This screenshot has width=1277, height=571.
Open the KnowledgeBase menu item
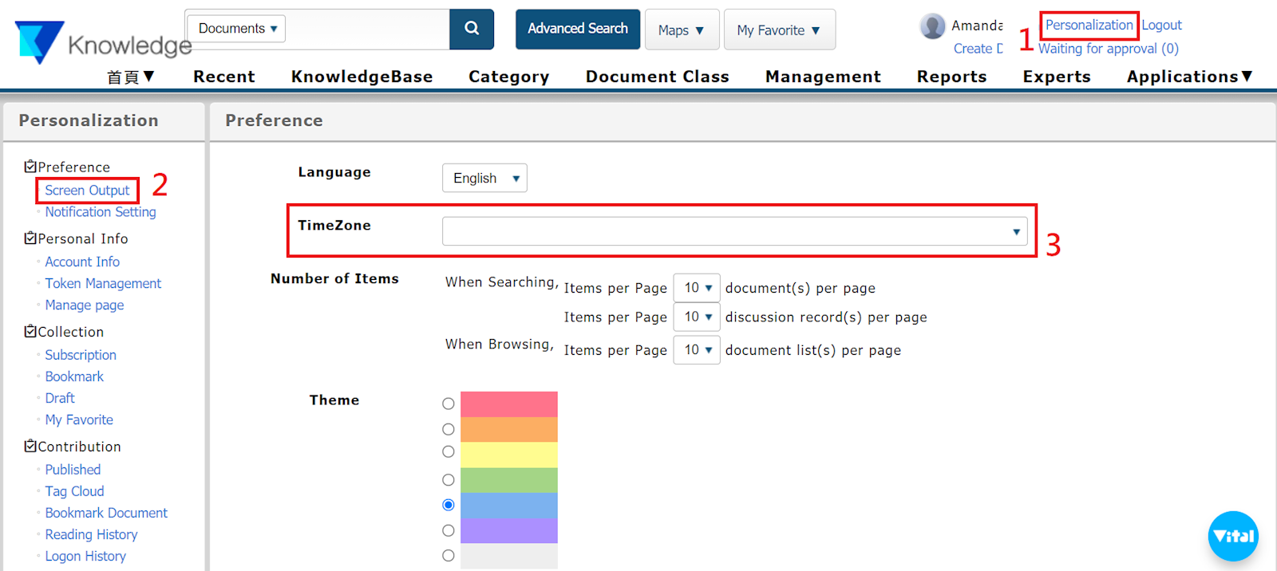pyautogui.click(x=362, y=77)
